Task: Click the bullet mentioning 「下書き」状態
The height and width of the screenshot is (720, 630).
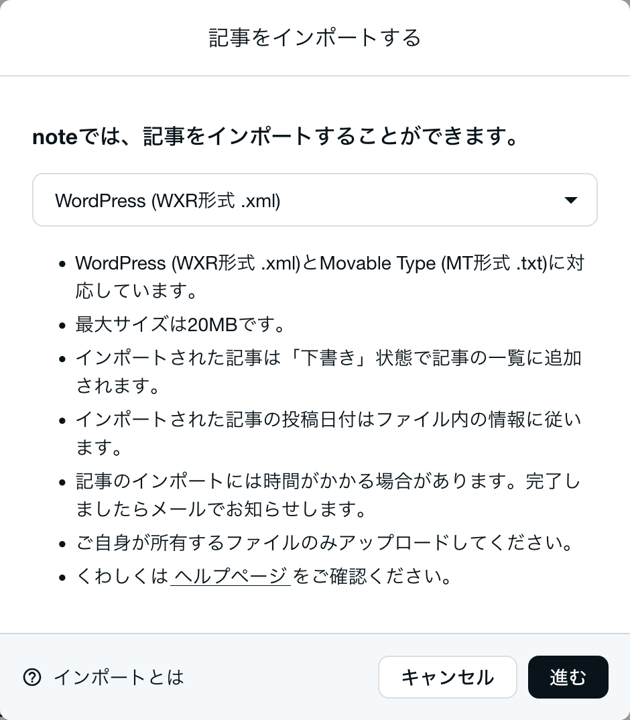Action: click(328, 371)
